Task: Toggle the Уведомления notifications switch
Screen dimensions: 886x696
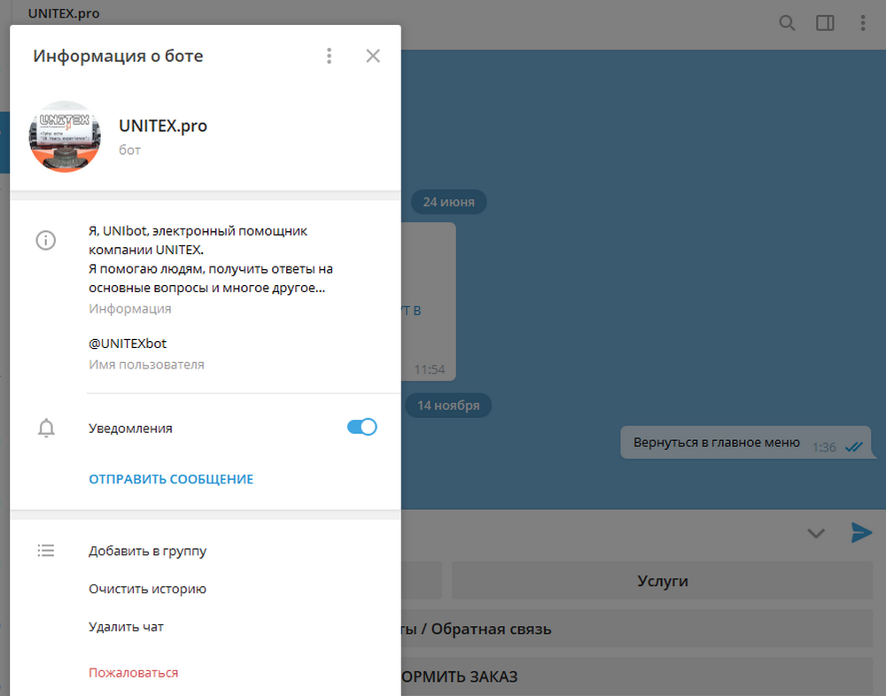Action: pyautogui.click(x=361, y=427)
